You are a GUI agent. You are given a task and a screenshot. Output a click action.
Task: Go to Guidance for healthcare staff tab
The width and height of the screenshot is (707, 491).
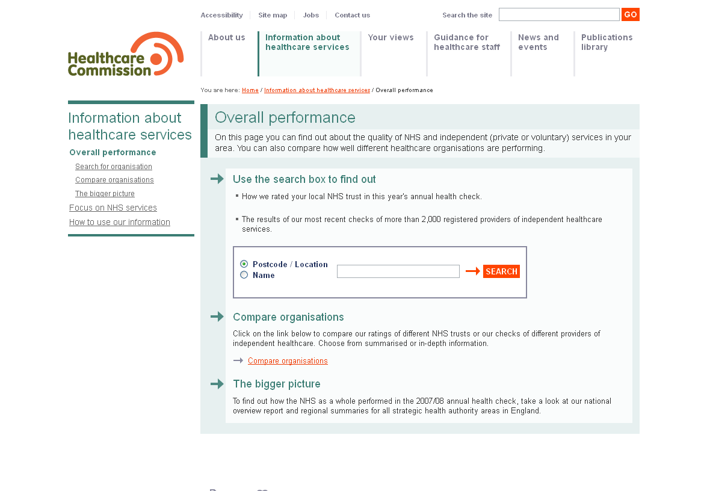[x=466, y=42]
